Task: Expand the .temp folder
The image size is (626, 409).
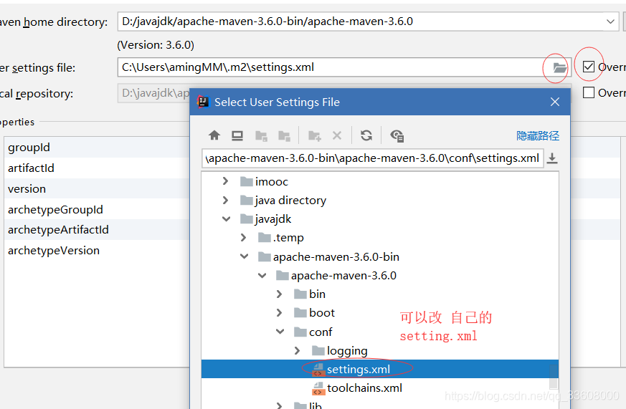Action: [x=244, y=238]
